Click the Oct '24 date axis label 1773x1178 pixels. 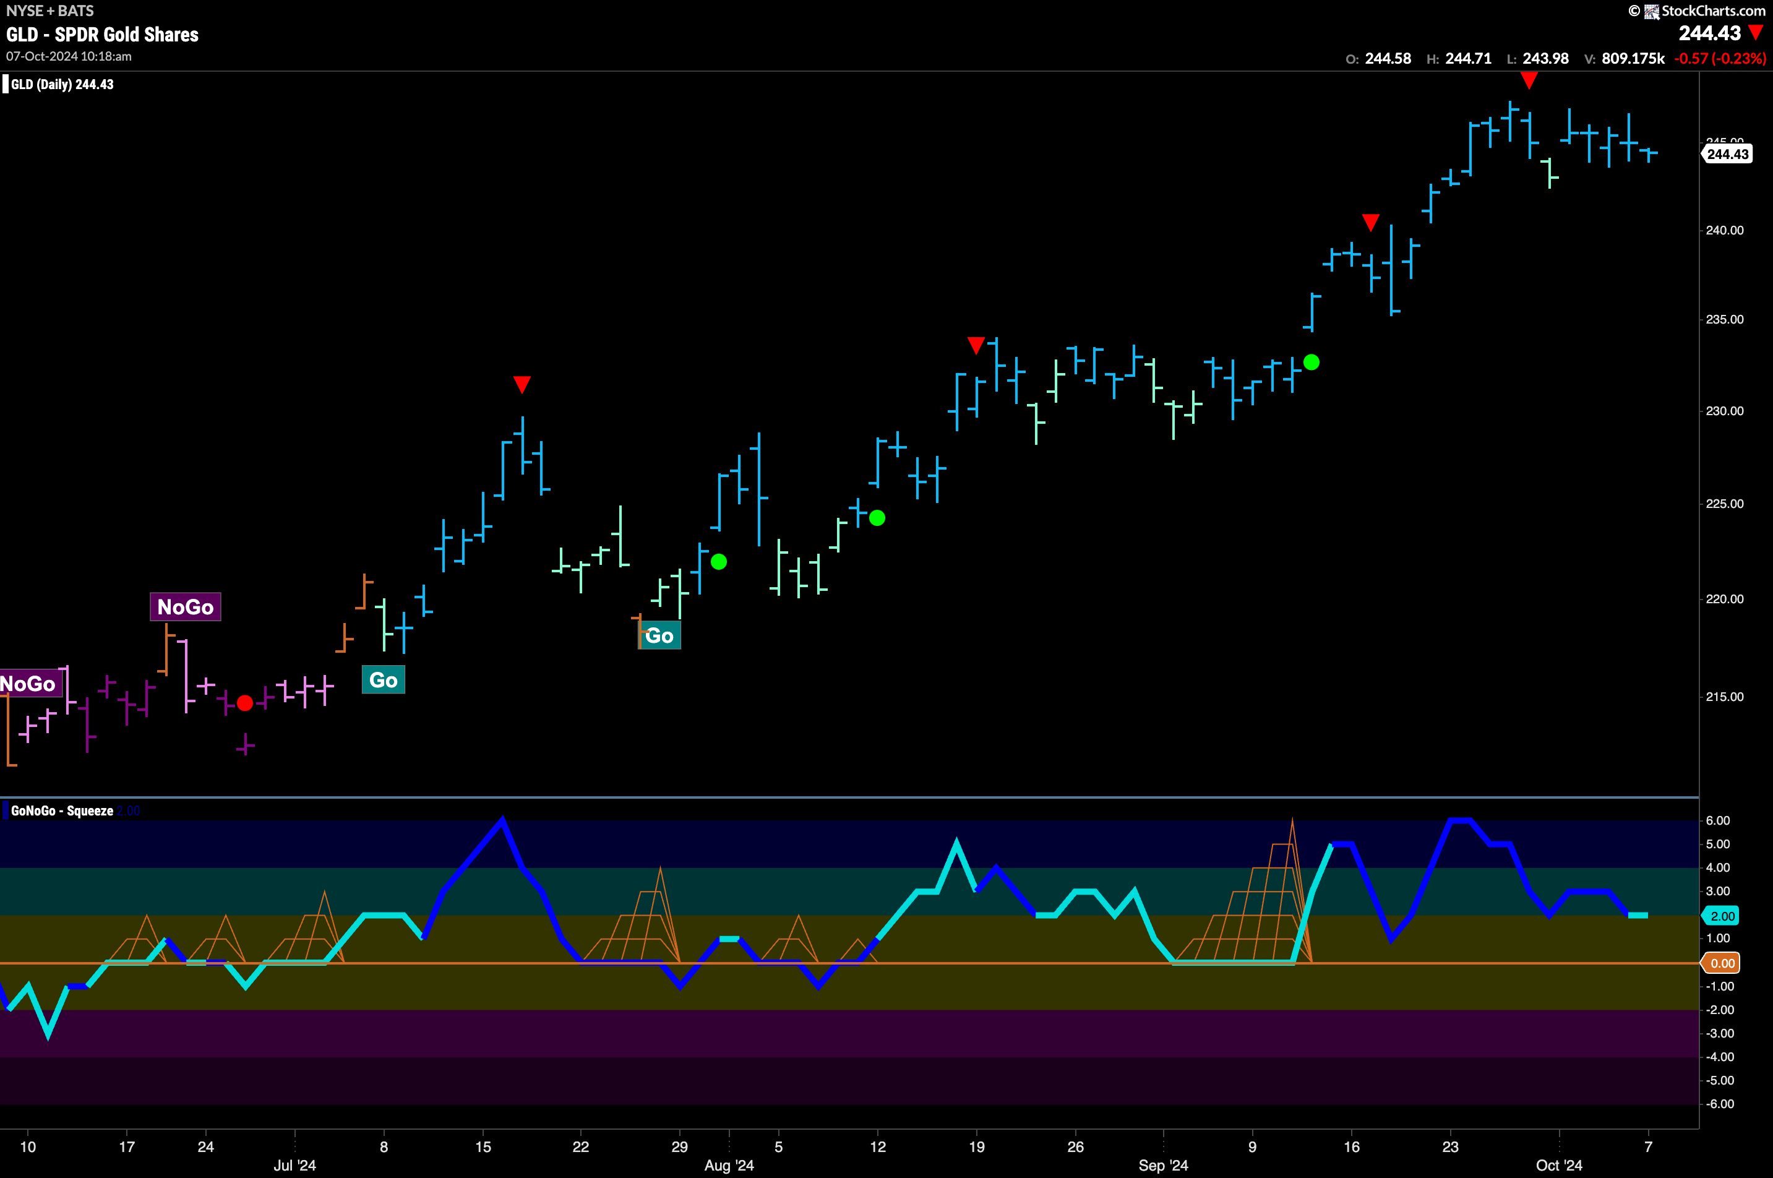point(1559,1165)
